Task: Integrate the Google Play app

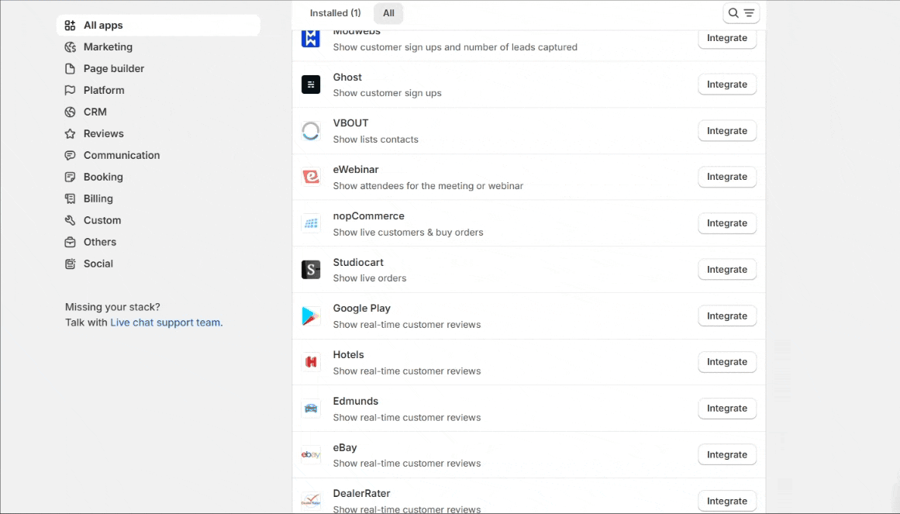Action: 726,316
